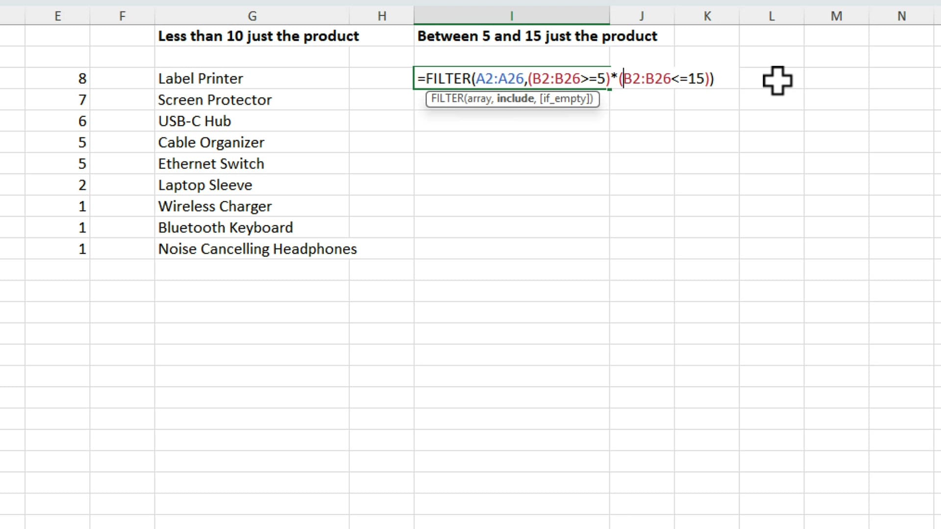Click the Bluetooth Keyboard cell
Viewport: 941px width, 529px height.
click(x=252, y=227)
